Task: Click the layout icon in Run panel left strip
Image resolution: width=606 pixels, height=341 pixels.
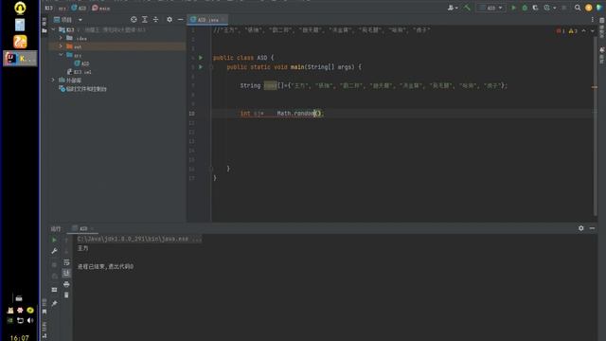Action: [54, 290]
